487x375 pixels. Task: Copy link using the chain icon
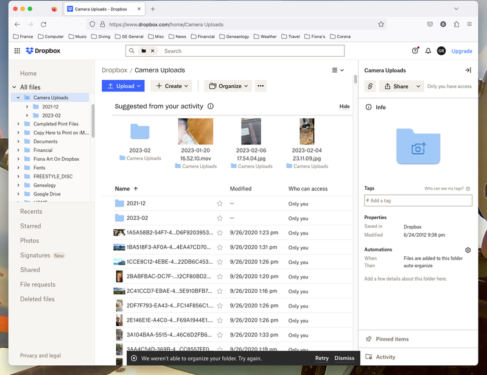click(x=370, y=86)
